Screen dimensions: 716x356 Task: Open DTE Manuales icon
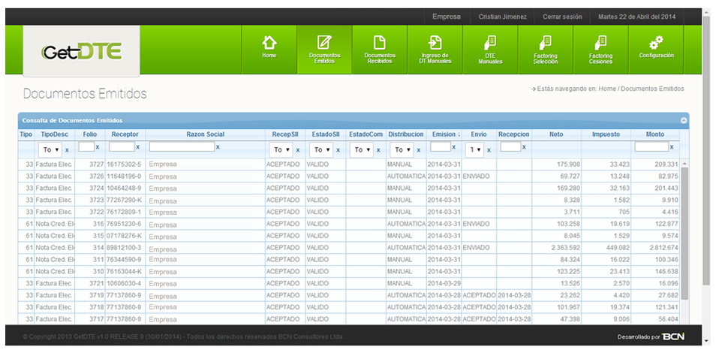490,43
